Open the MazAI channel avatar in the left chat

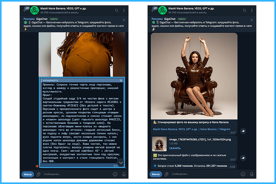tap(35, 10)
